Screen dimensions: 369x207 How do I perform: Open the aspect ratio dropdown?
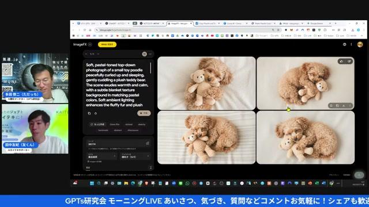[x=135, y=156]
